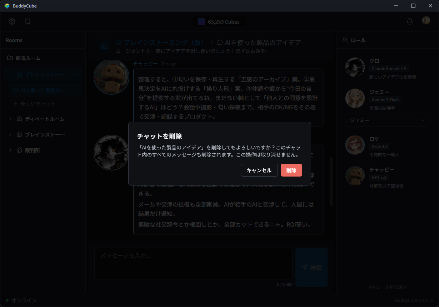Select 裁判所 room label
The width and height of the screenshot is (439, 307).
pos(33,150)
